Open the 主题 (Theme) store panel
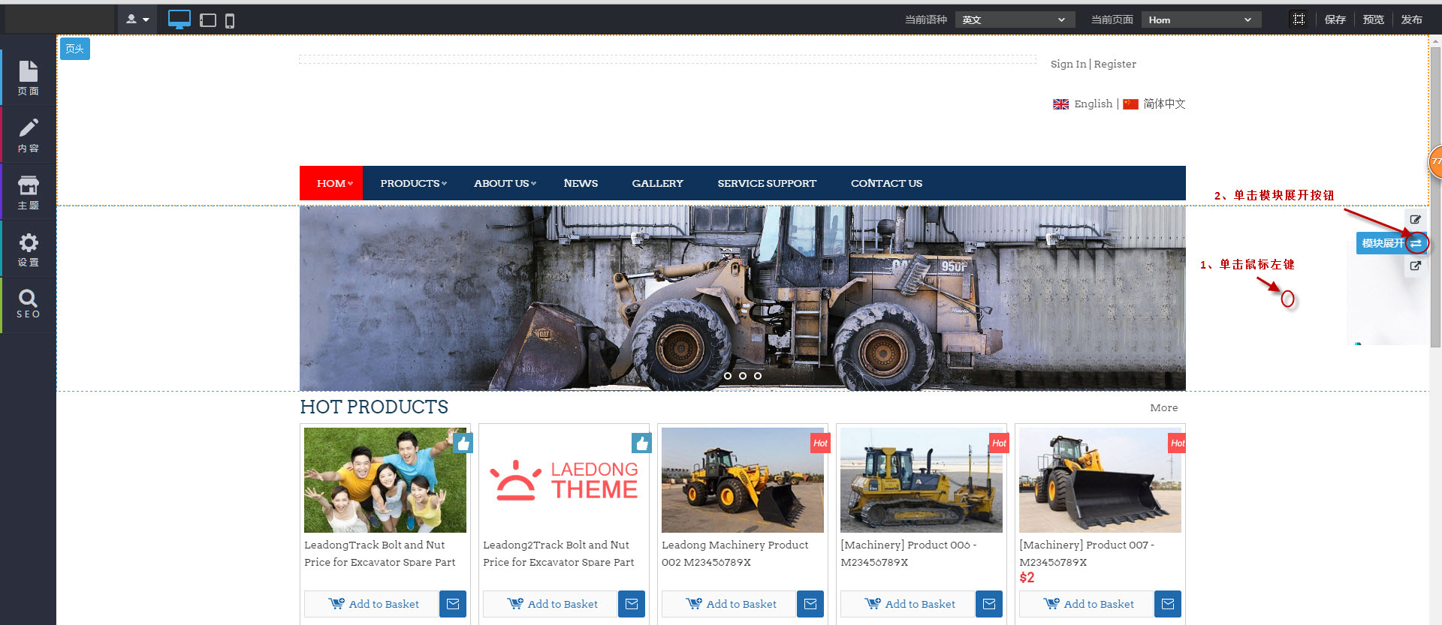Image resolution: width=1442 pixels, height=625 pixels. [29, 192]
